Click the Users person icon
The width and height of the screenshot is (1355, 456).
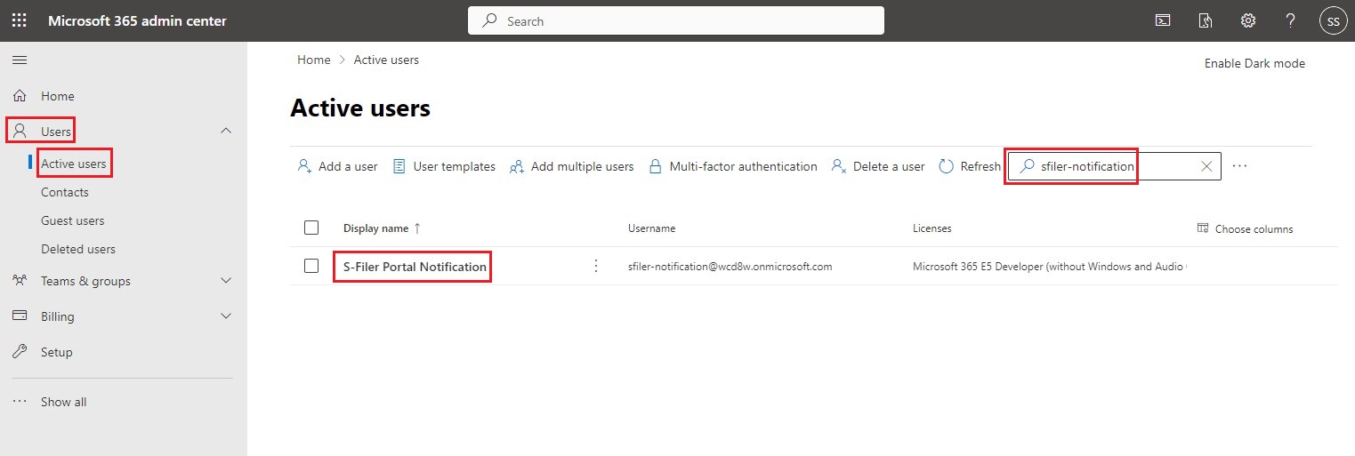(x=20, y=132)
